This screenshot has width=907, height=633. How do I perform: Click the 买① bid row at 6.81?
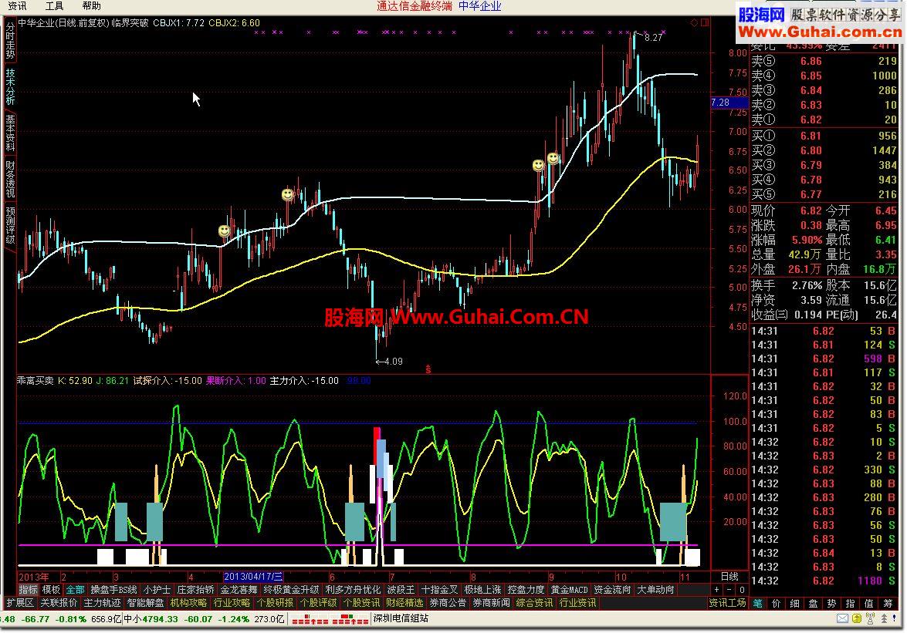click(824, 136)
